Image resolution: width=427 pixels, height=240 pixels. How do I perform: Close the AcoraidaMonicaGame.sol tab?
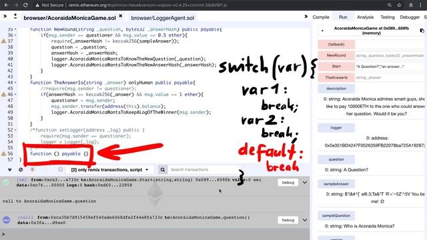pos(121,16)
